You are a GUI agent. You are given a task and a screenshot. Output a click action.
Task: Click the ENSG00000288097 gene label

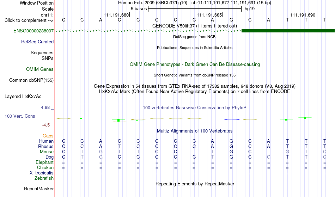point(33,31)
